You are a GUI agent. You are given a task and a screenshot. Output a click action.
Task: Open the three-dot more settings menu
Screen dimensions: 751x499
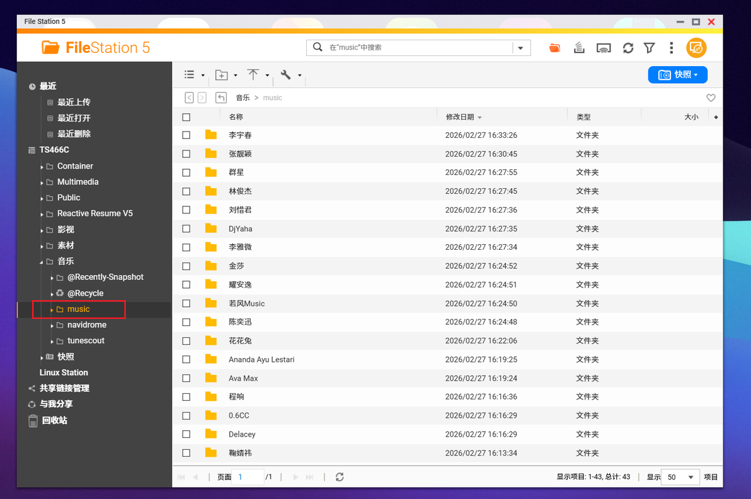click(671, 48)
